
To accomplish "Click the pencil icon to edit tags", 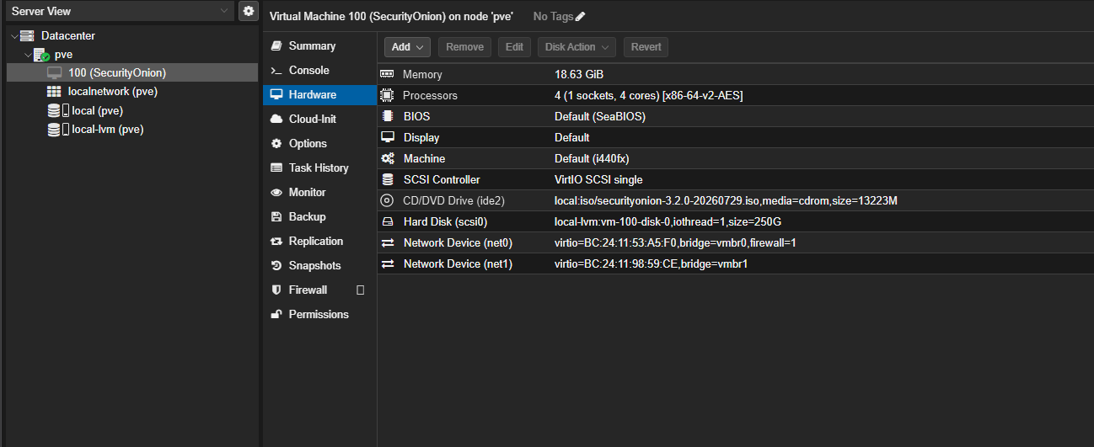I will (580, 17).
